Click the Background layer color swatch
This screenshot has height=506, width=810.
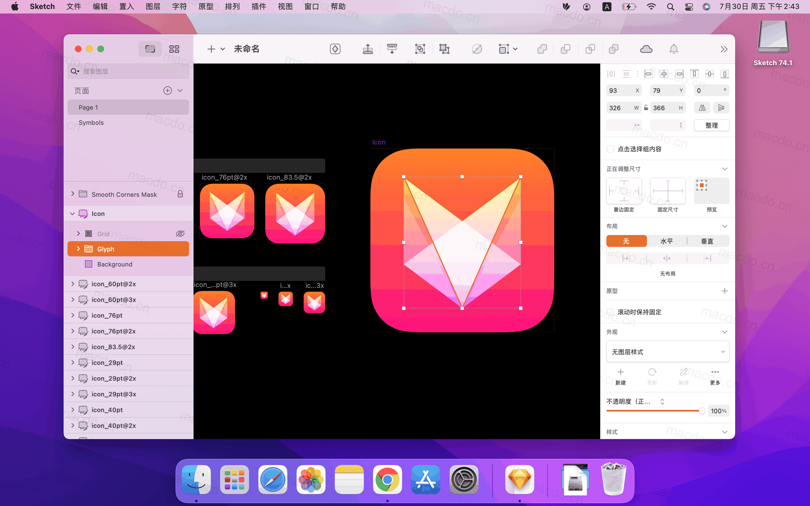(88, 264)
